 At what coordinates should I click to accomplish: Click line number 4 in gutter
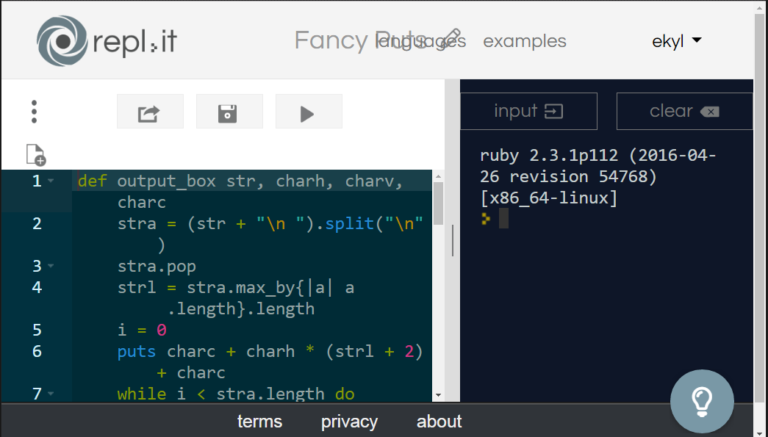pos(37,287)
